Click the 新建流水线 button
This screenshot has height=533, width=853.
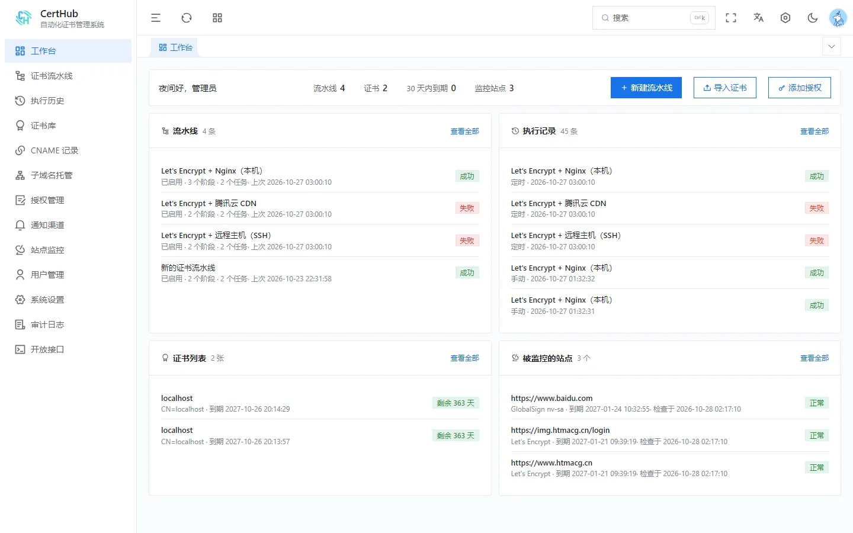[646, 88]
